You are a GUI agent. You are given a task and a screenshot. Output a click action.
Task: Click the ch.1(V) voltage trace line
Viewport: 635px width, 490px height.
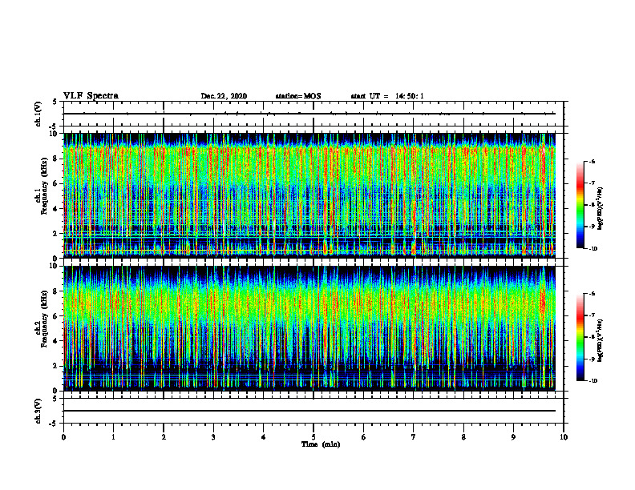[309, 114]
